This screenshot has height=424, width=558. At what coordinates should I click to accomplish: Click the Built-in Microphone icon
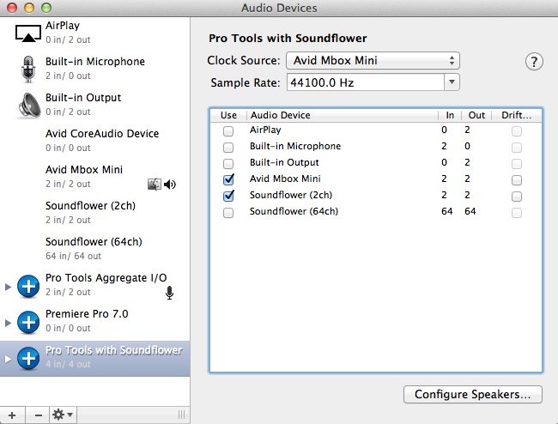(x=28, y=69)
